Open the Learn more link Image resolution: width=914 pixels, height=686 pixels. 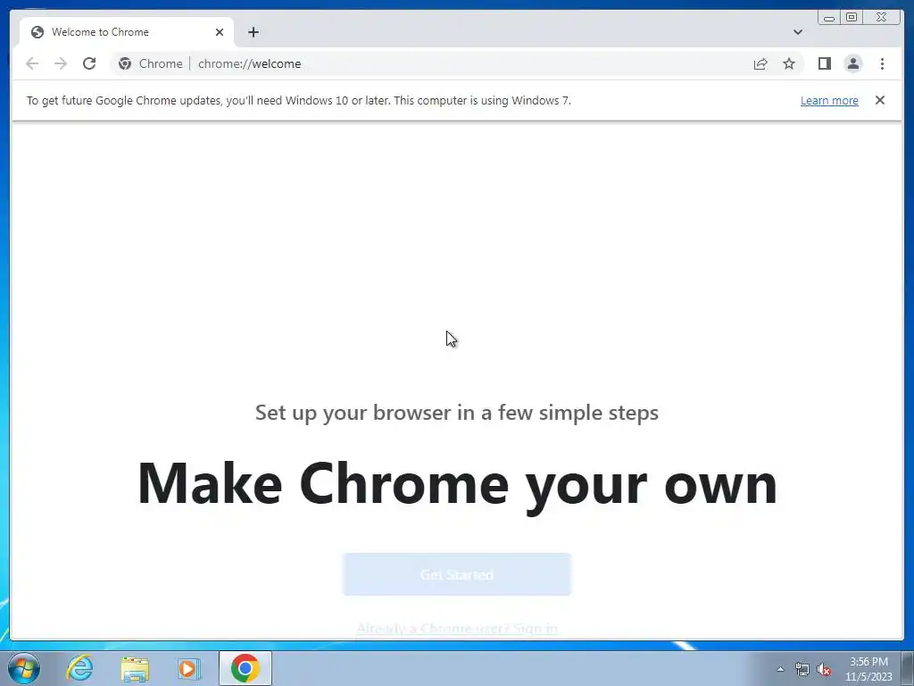[x=829, y=100]
